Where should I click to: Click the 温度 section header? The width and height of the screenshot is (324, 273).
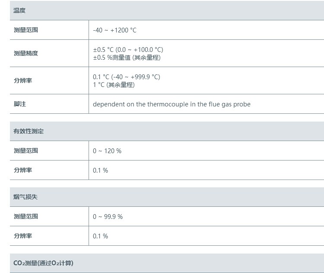click(x=19, y=10)
